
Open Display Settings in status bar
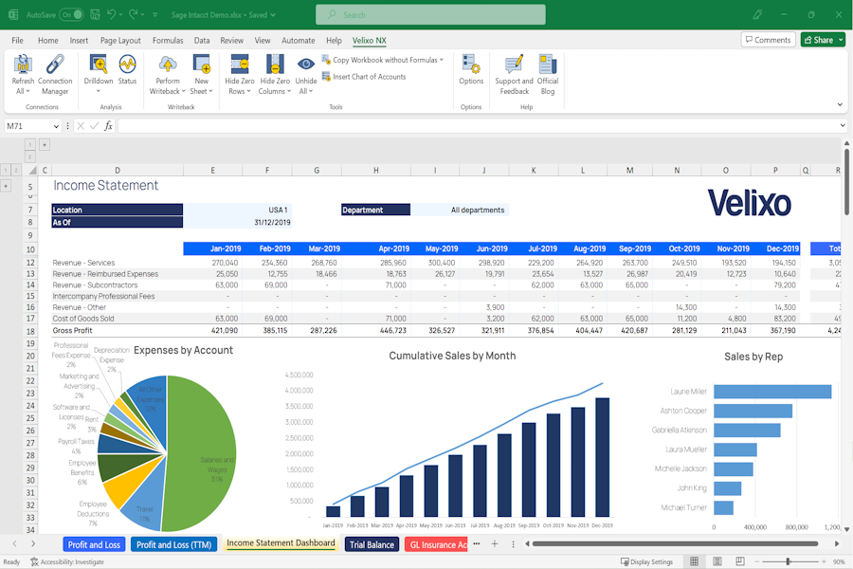click(x=646, y=561)
